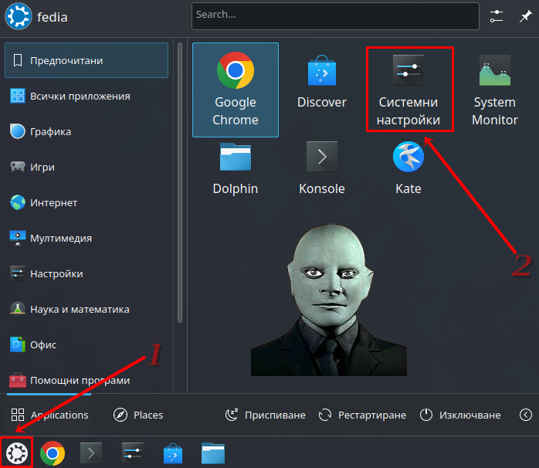Click the Search field
Image resolution: width=539 pixels, height=468 pixels.
(335, 15)
